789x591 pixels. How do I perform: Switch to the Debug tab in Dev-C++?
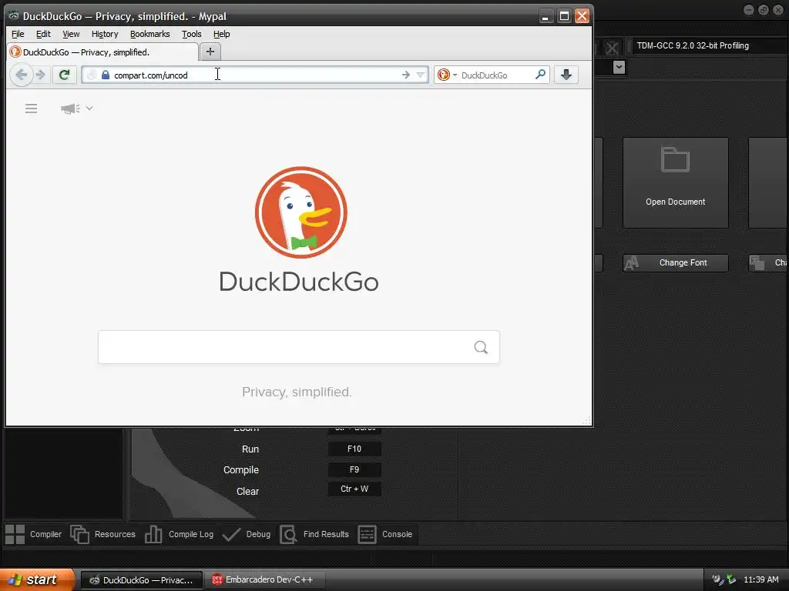tap(247, 534)
